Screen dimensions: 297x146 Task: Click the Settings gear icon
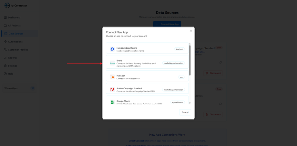pyautogui.click(x=5, y=66)
